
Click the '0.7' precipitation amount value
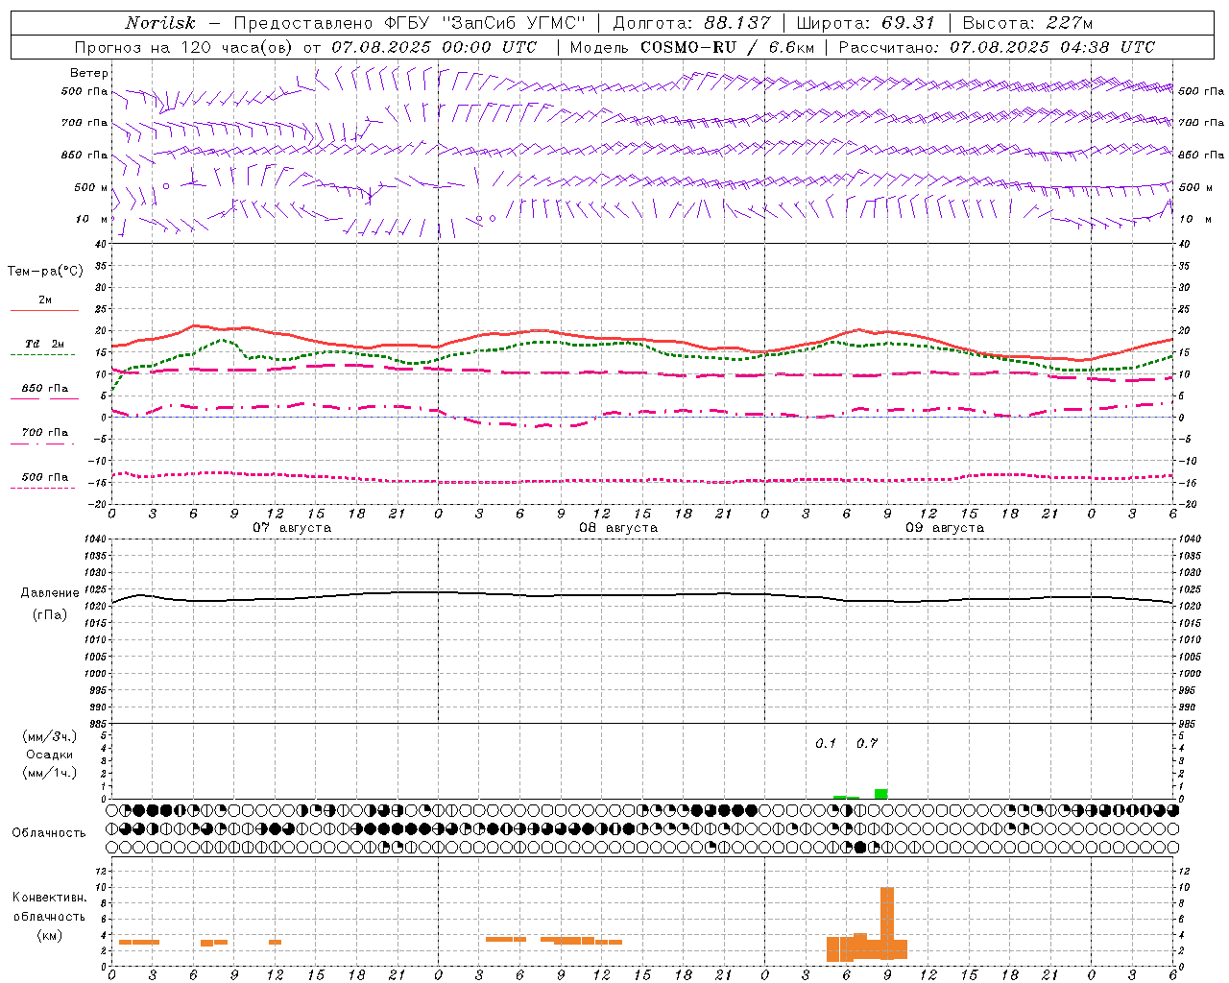867,743
